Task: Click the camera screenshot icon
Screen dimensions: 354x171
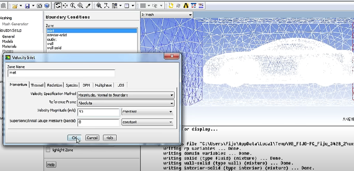Action: 39,6
